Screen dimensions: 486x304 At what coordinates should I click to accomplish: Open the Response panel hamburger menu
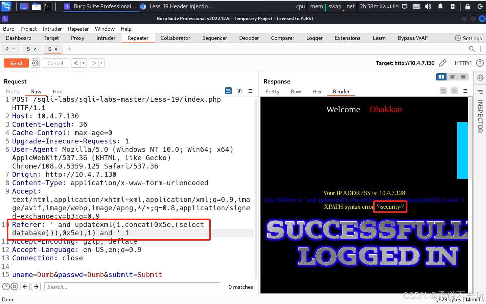tap(465, 91)
